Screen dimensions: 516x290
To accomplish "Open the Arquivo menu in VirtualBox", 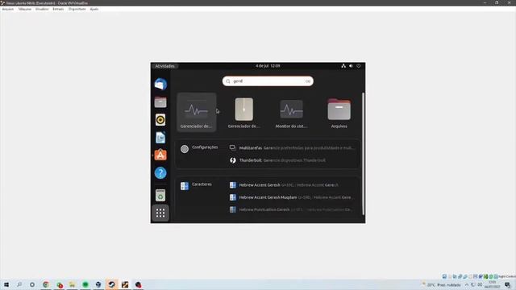I will click(x=8, y=9).
